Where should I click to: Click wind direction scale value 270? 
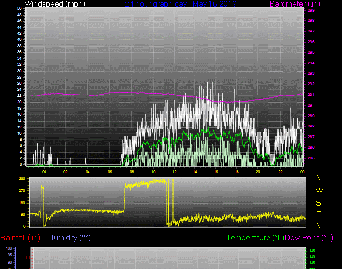pyautogui.click(x=22, y=191)
